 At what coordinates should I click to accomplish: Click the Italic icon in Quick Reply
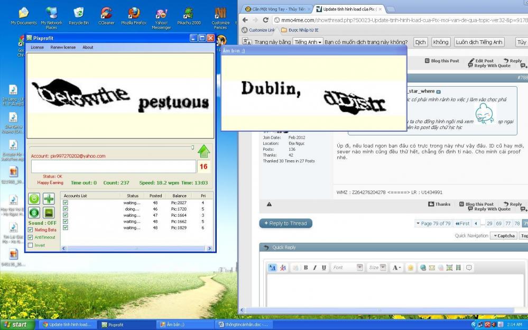(x=315, y=267)
